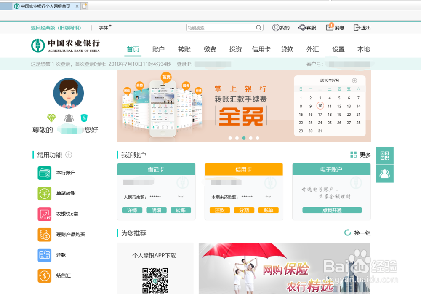Click the 分期 installment button

coord(244,210)
